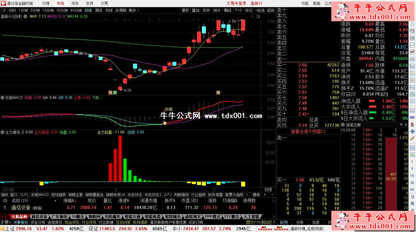The image size is (416, 232).
Task: Click 查看全速千档盘口 link
Action: click(308, 132)
